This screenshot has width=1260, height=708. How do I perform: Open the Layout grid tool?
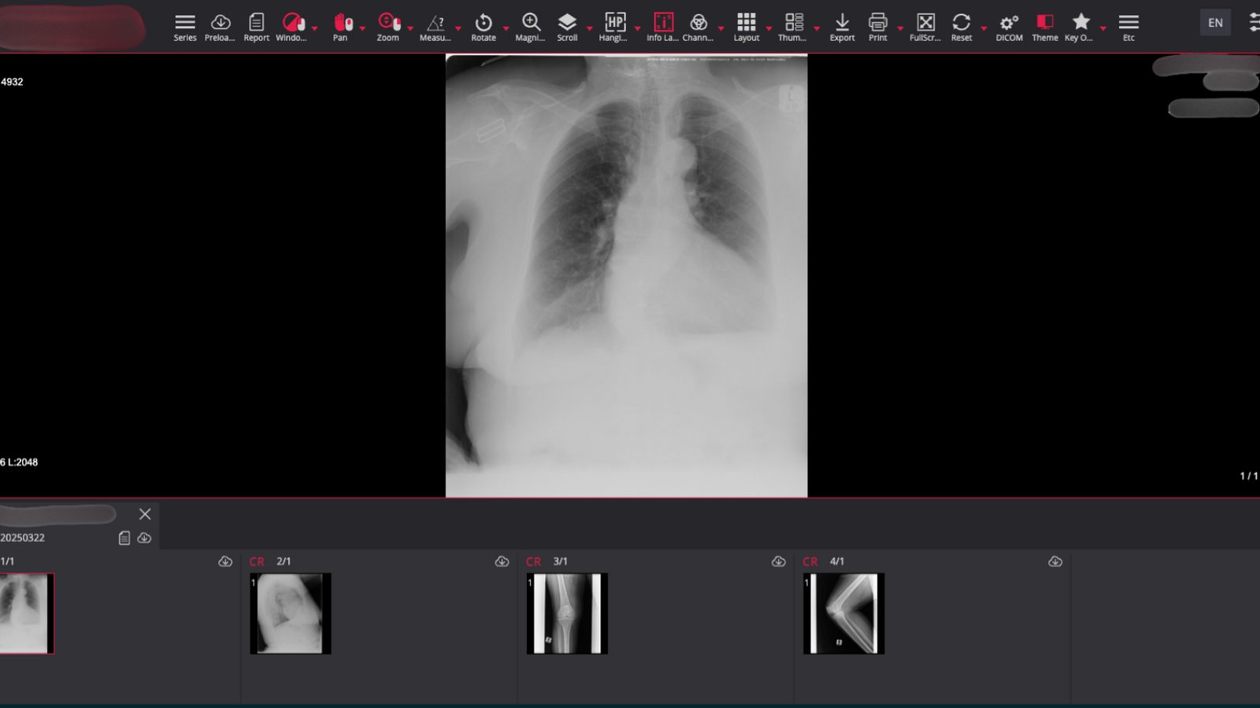pyautogui.click(x=747, y=27)
